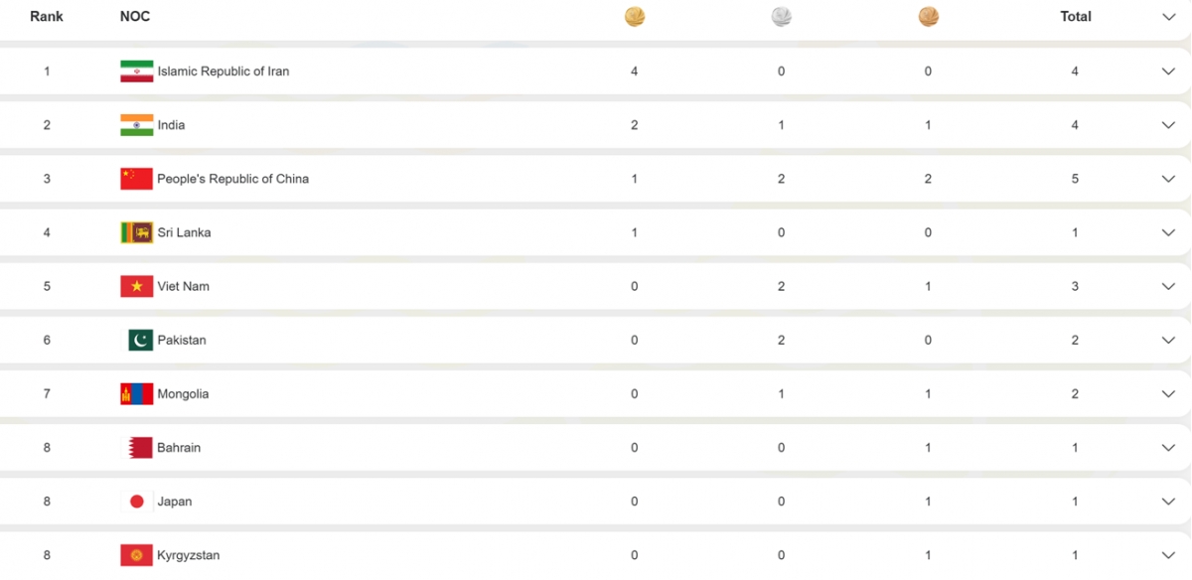
Task: Click the Pakistan flag icon
Action: click(x=140, y=340)
